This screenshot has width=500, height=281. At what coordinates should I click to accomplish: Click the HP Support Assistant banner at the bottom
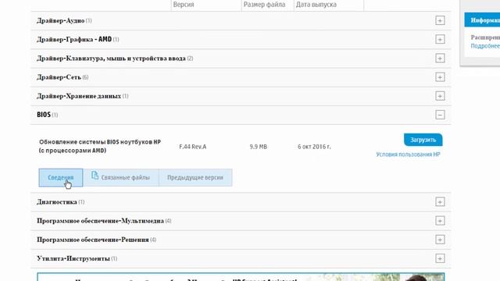point(241,277)
